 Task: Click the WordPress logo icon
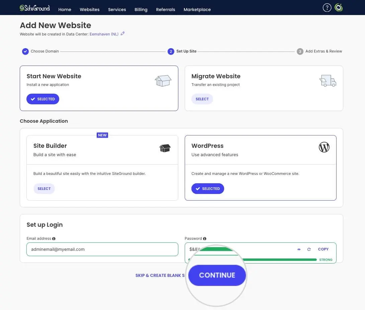[x=324, y=147]
